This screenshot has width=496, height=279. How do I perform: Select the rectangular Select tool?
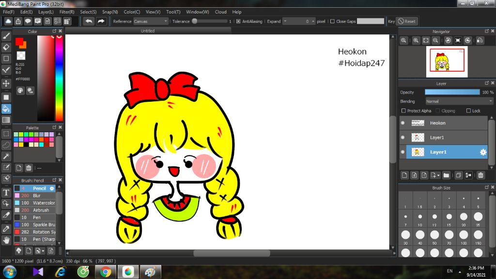[x=6, y=134]
